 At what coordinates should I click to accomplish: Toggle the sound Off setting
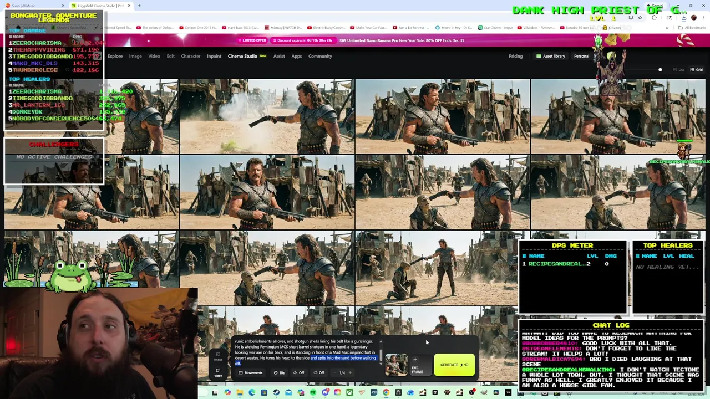pyautogui.click(x=299, y=372)
